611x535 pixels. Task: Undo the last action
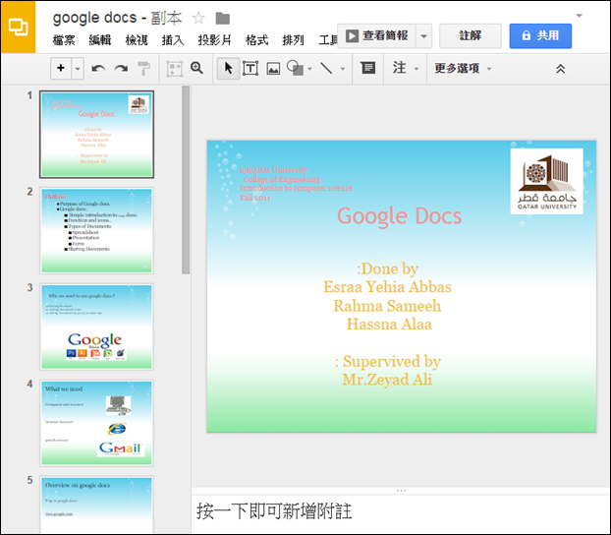tap(98, 69)
